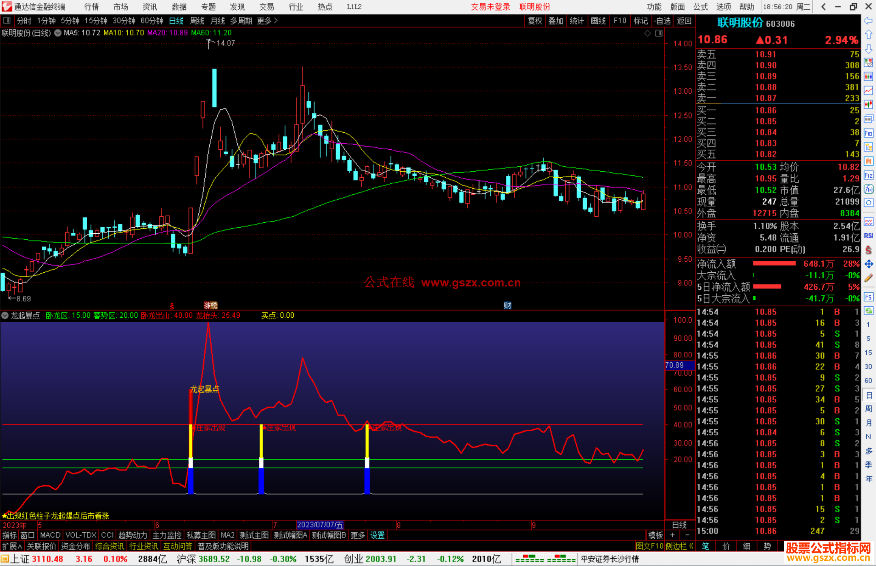Open the 行情 menu

click(x=92, y=7)
